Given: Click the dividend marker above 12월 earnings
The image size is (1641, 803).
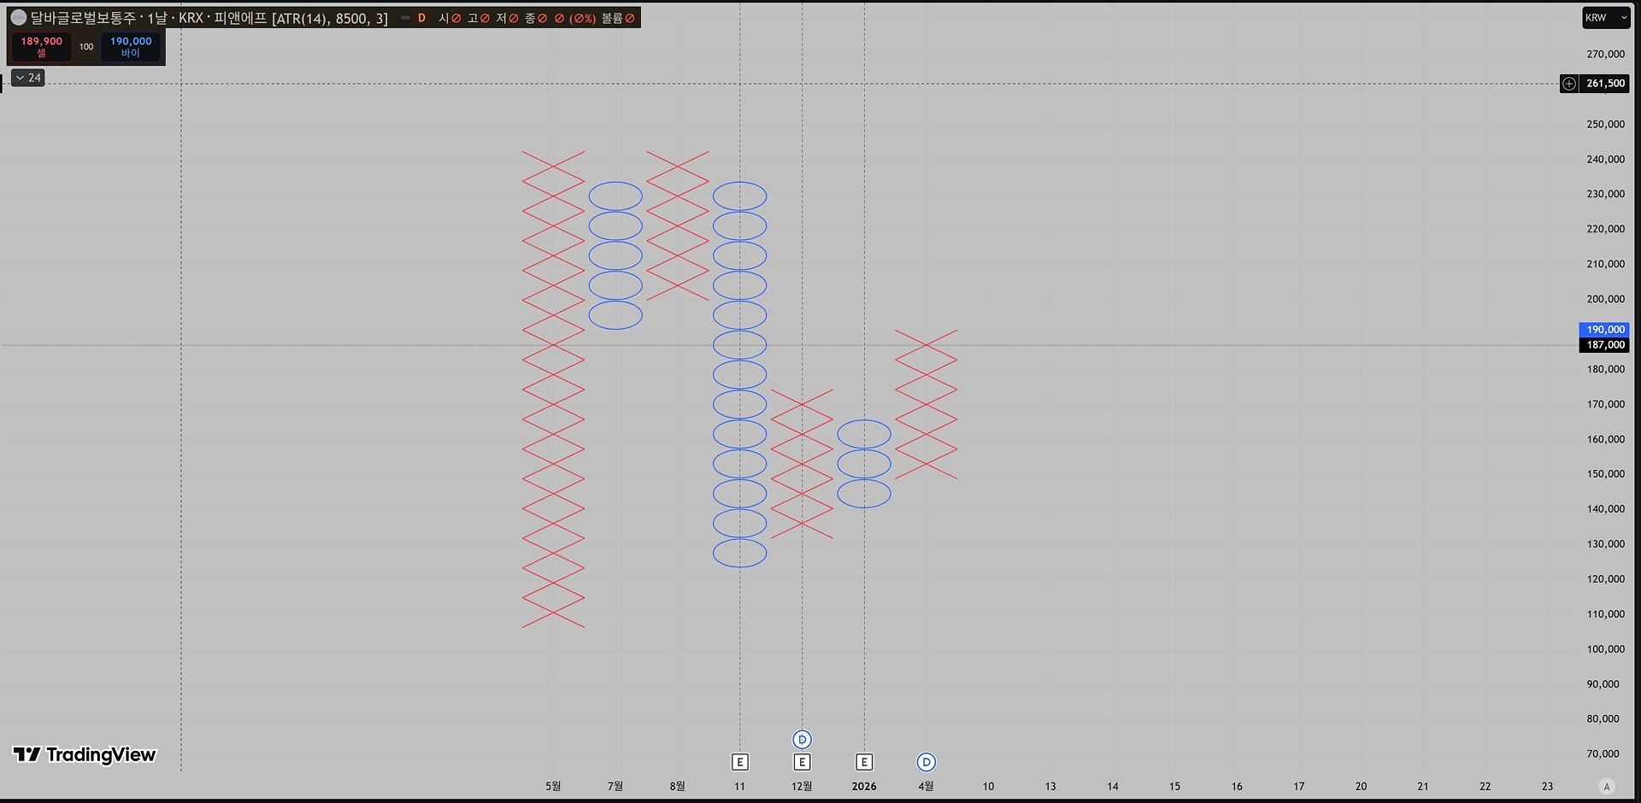Looking at the screenshot, I should [802, 740].
